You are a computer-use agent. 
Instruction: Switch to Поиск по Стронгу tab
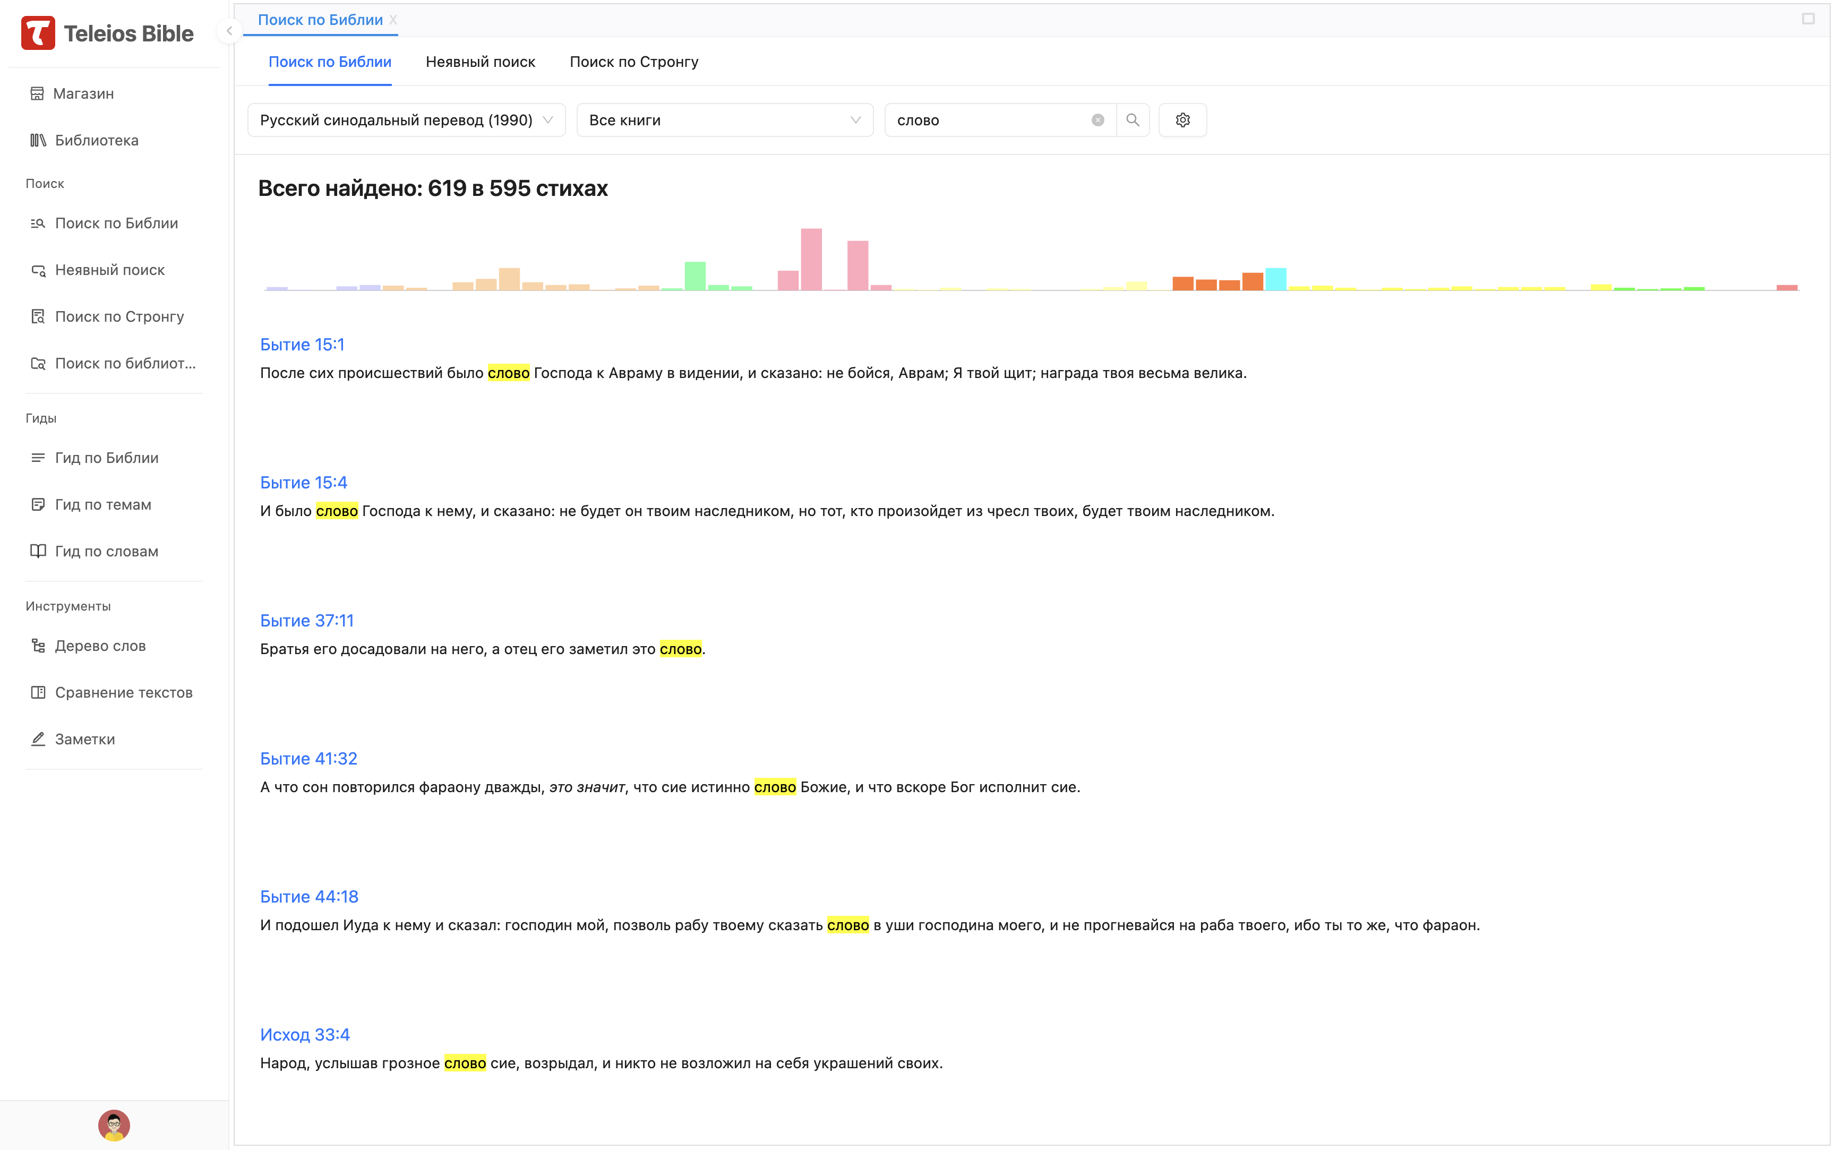pyautogui.click(x=633, y=62)
